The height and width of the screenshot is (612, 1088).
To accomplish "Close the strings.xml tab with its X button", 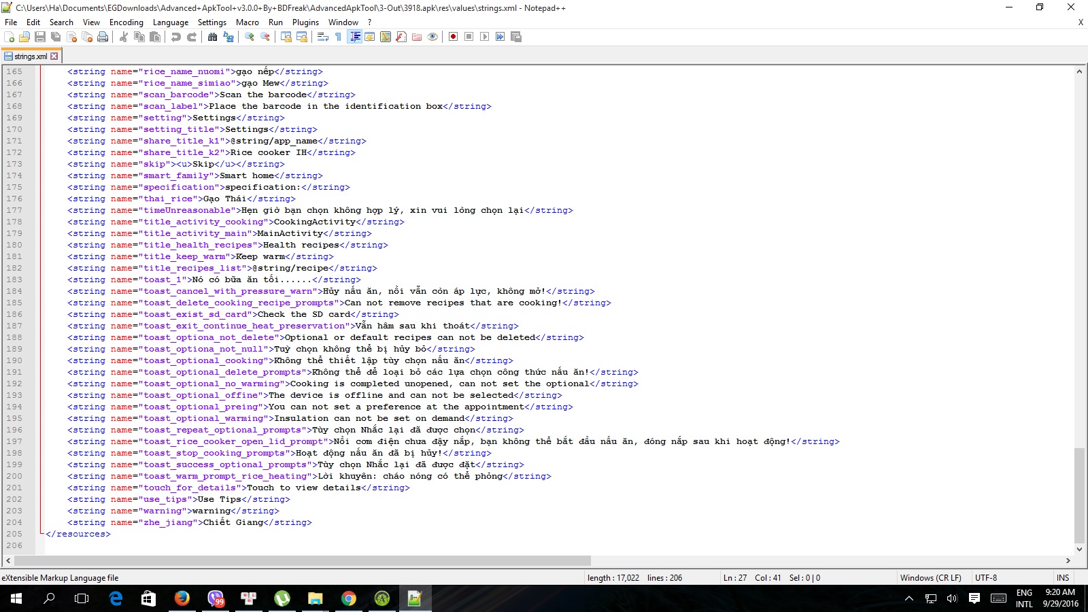I will [x=54, y=56].
